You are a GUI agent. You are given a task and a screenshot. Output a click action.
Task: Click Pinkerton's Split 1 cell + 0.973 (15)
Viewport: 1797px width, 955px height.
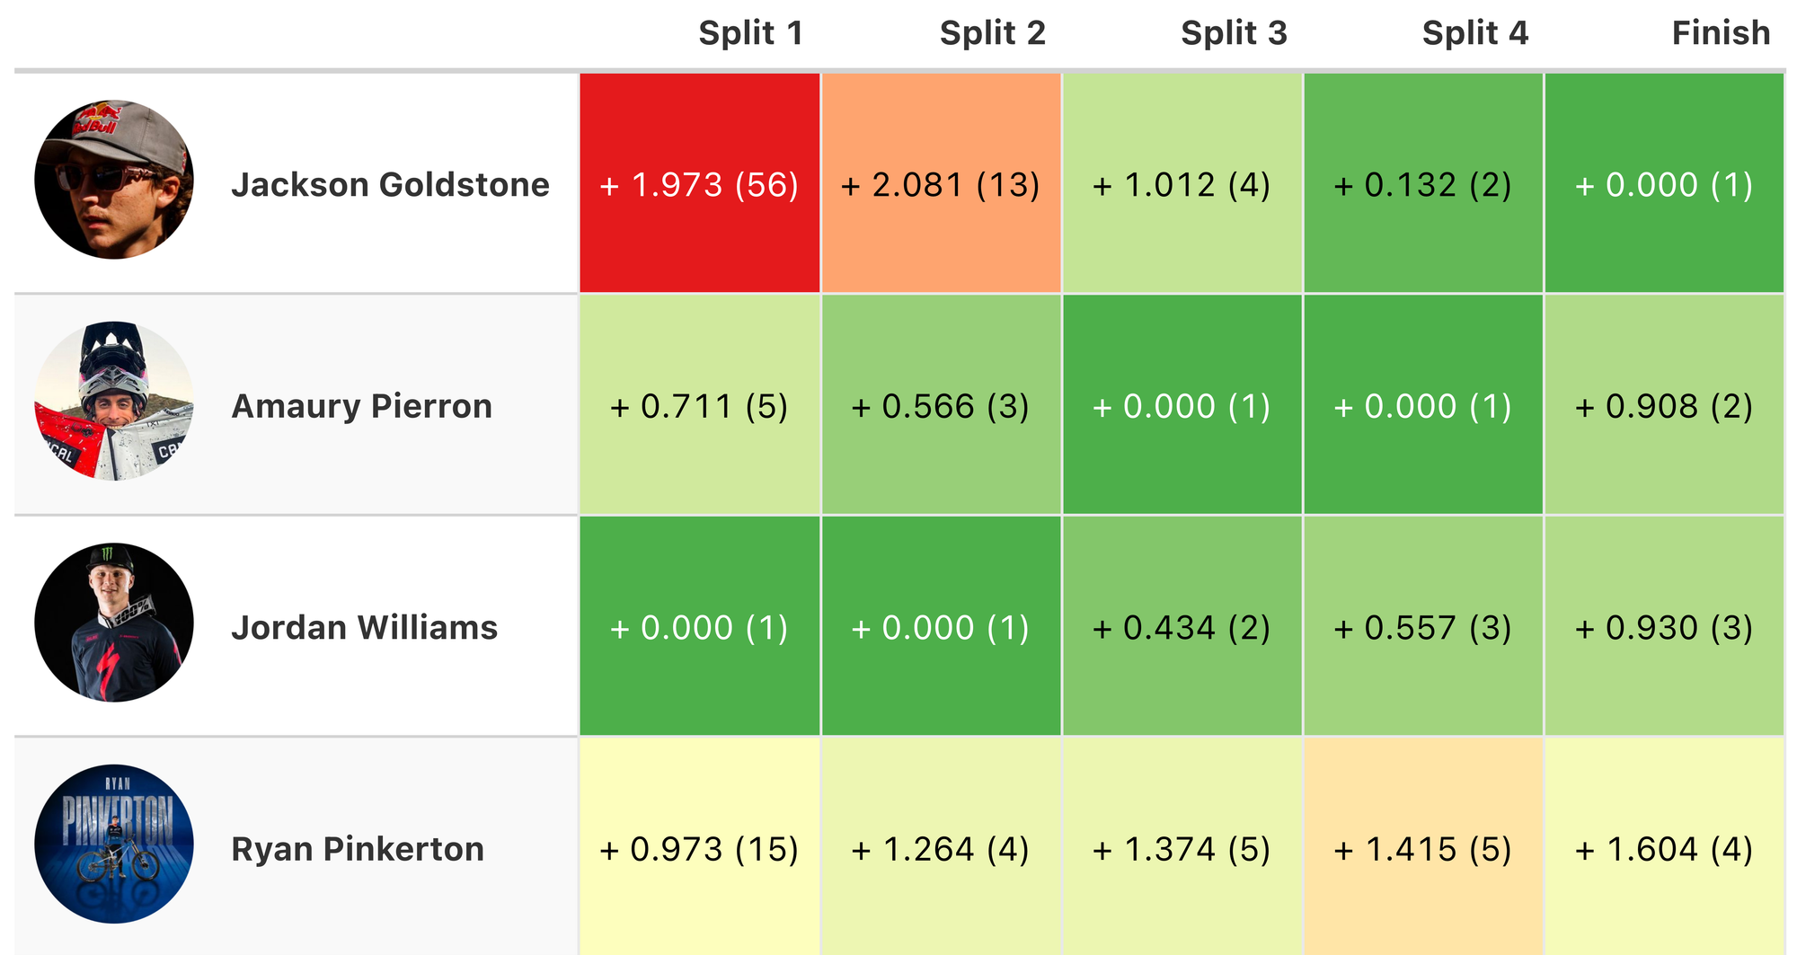[x=699, y=849]
